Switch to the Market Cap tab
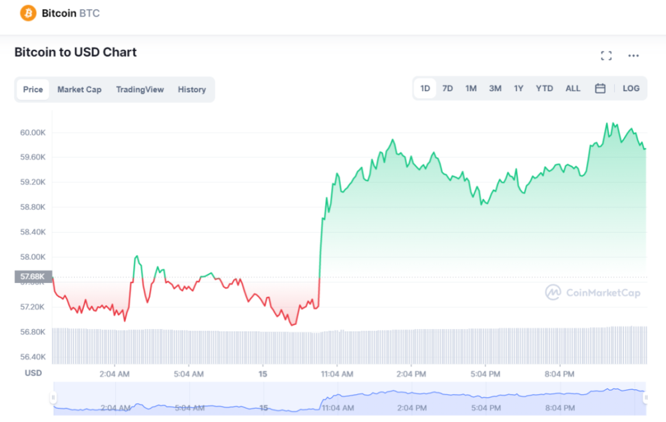Screen dimensions: 666x422 [79, 90]
